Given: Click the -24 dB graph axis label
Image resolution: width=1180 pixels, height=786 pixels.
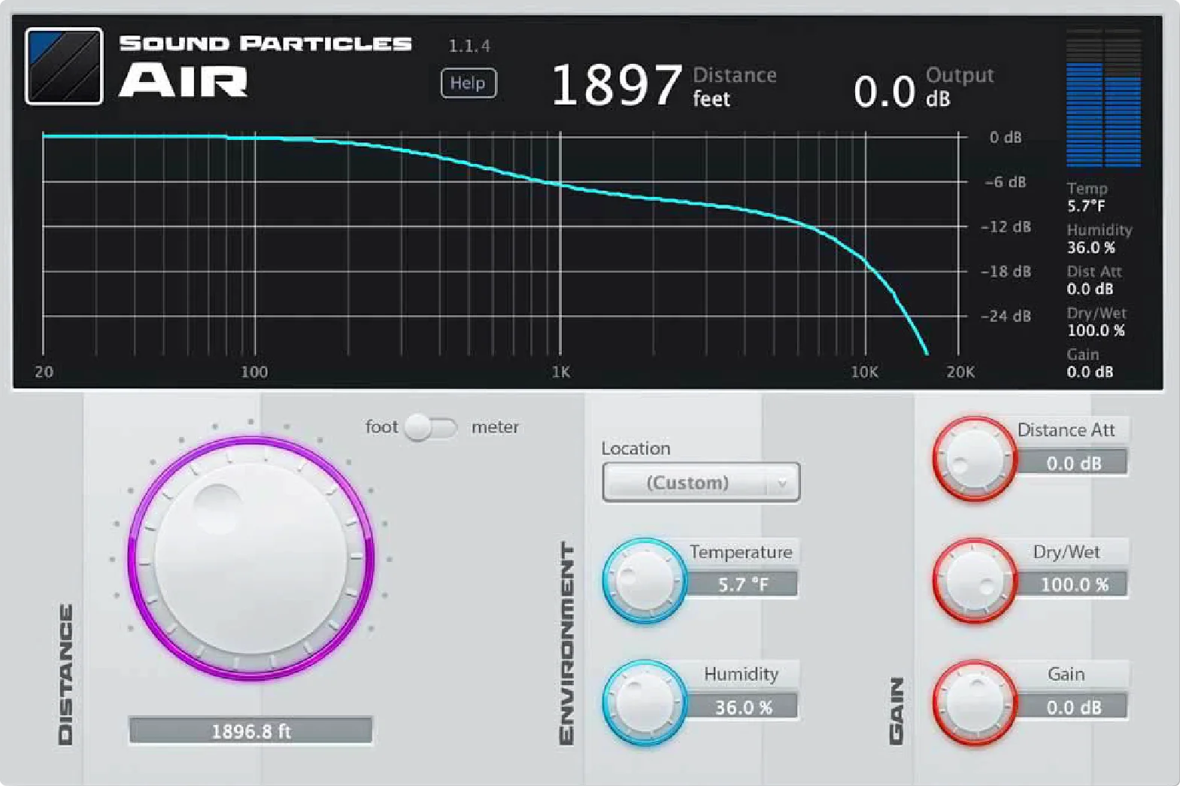Looking at the screenshot, I should point(1006,317).
